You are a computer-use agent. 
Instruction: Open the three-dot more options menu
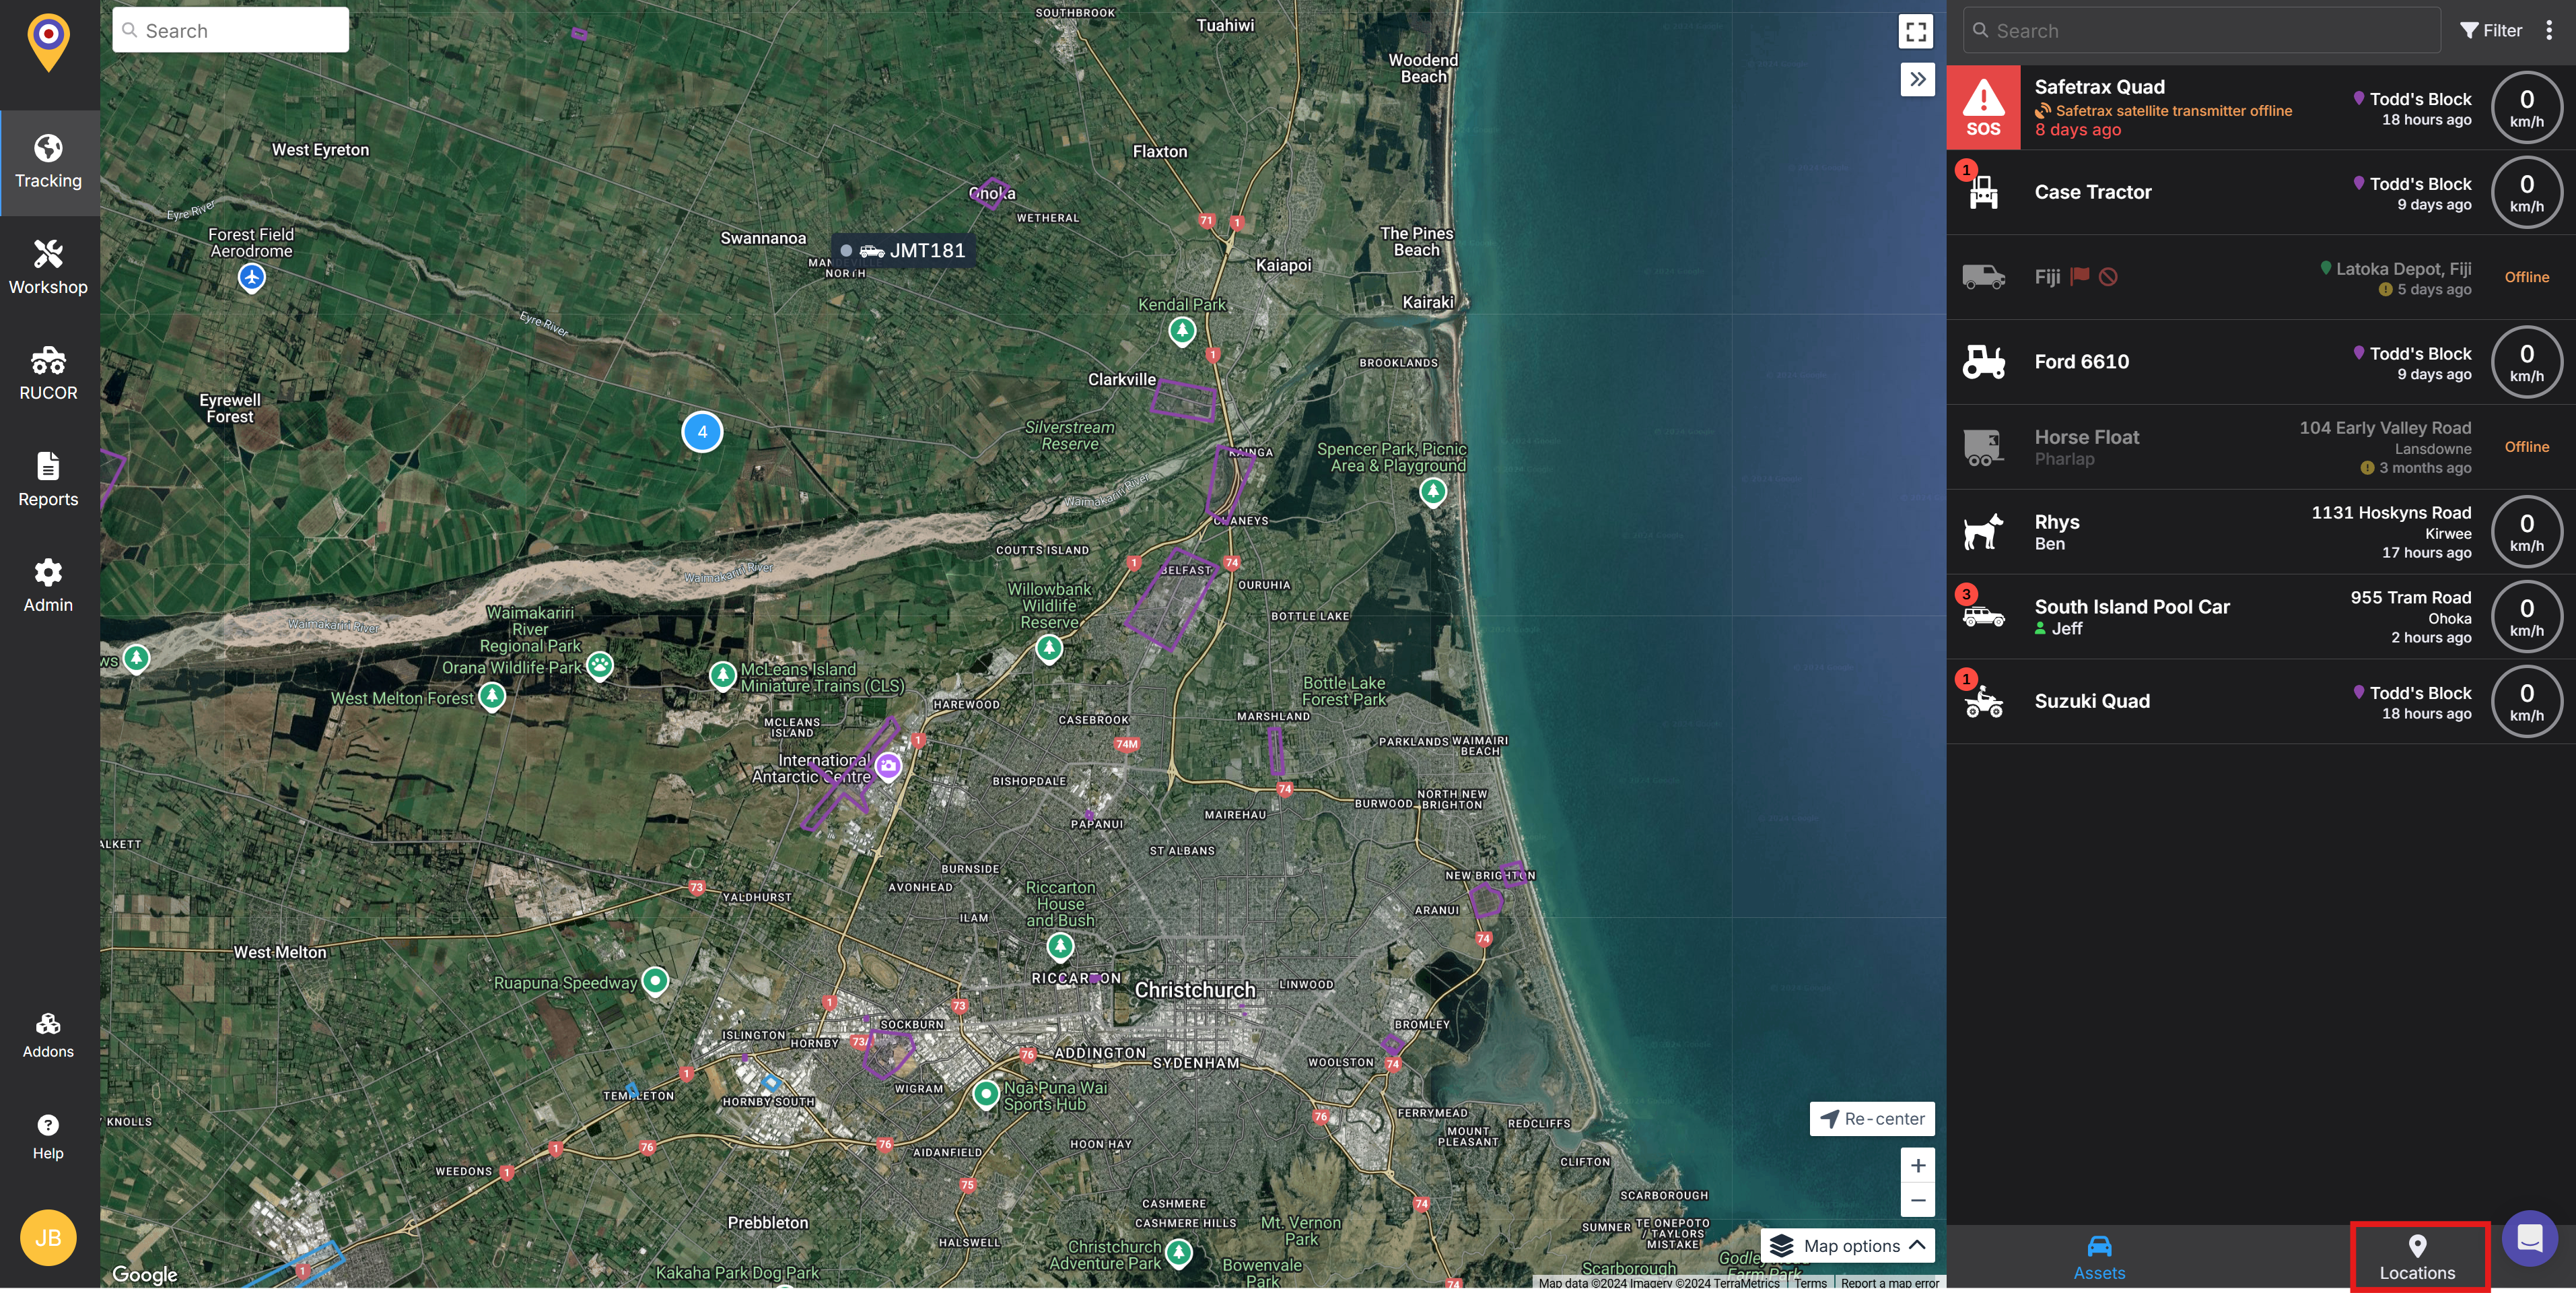(2549, 30)
